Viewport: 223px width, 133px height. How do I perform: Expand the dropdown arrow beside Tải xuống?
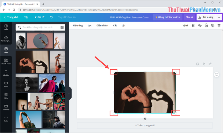219,17
